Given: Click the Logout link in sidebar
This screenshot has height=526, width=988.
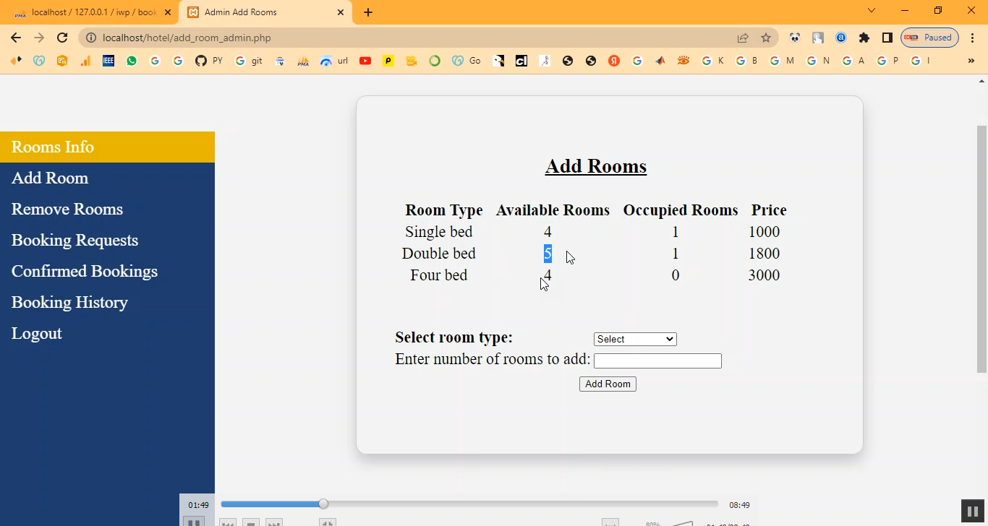Looking at the screenshot, I should pos(37,333).
